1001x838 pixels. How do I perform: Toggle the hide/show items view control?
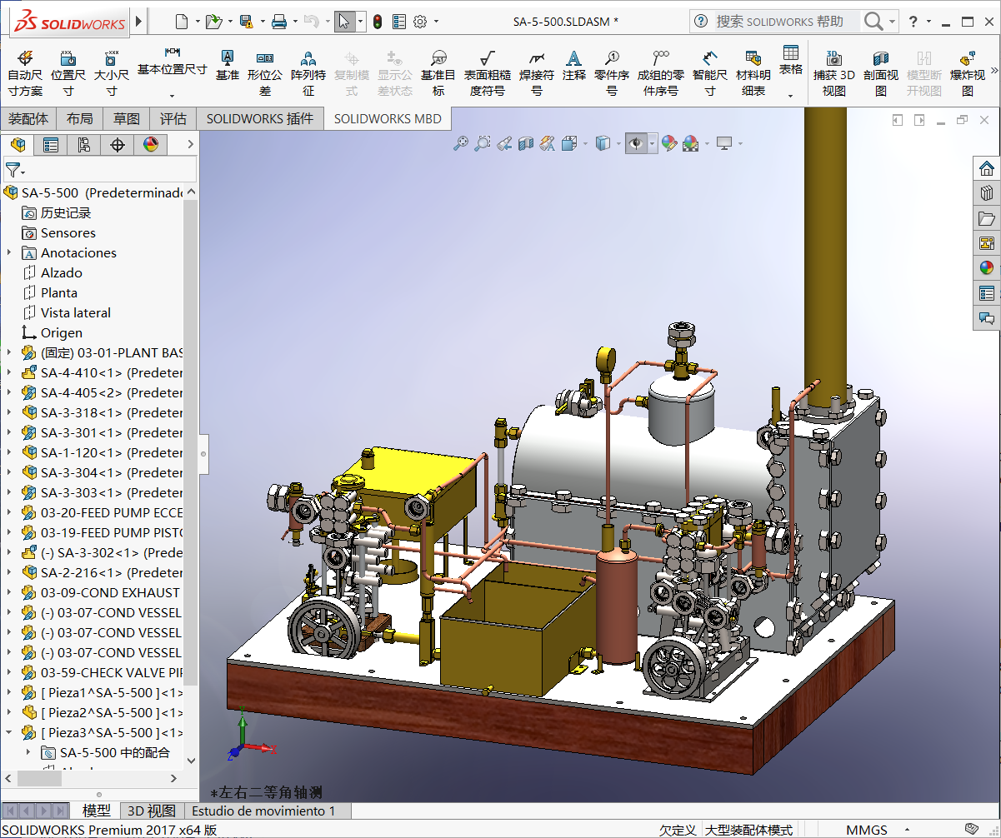(636, 143)
